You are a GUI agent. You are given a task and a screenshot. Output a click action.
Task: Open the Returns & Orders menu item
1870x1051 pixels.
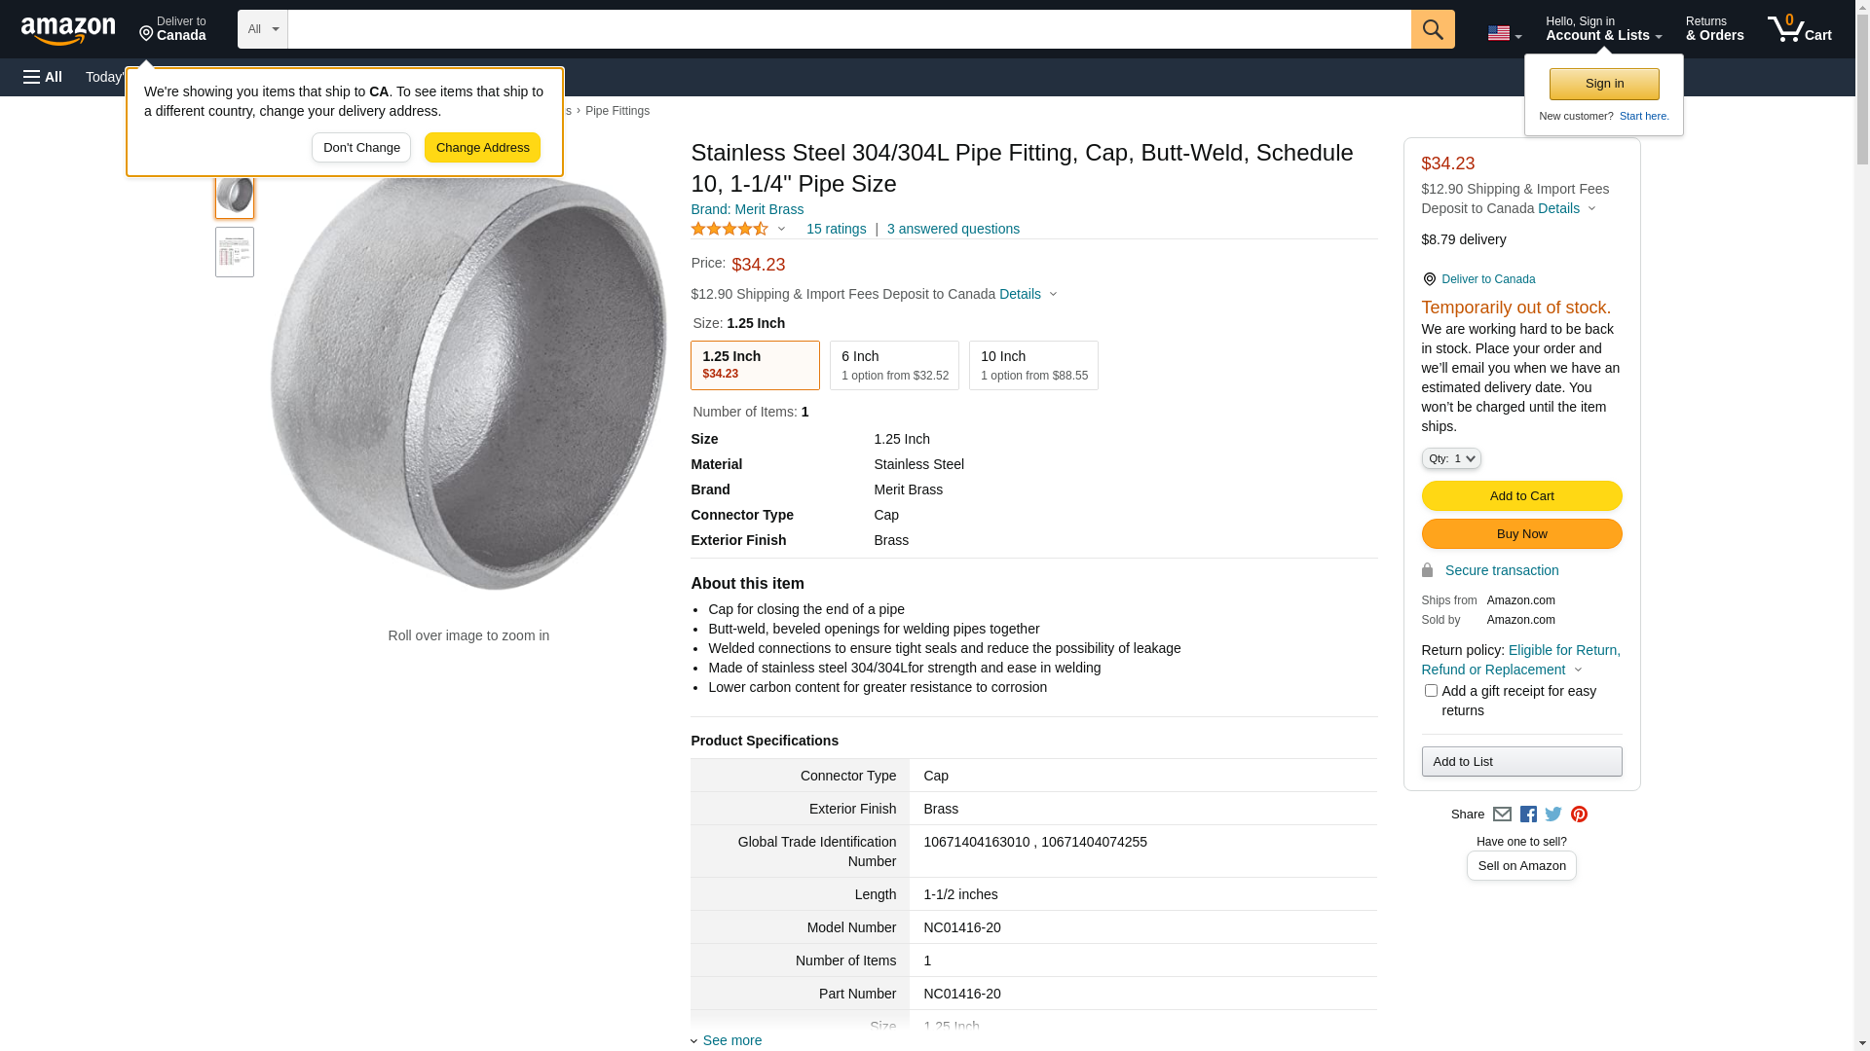tap(1714, 29)
